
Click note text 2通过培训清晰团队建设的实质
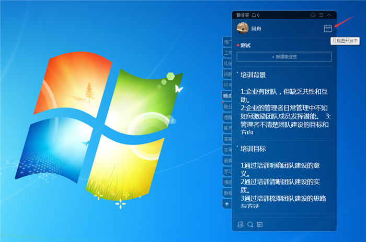click(x=280, y=186)
